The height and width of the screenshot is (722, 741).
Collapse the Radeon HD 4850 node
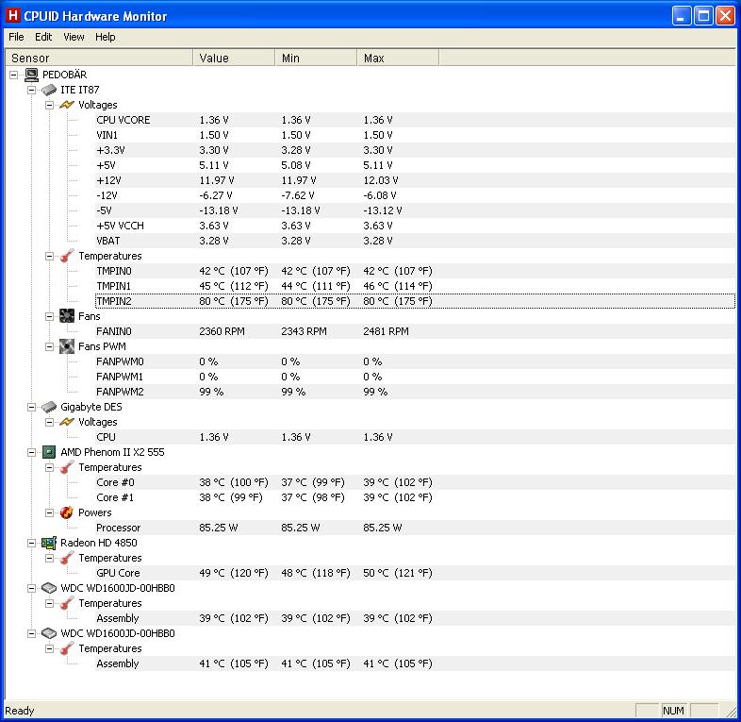(32, 544)
